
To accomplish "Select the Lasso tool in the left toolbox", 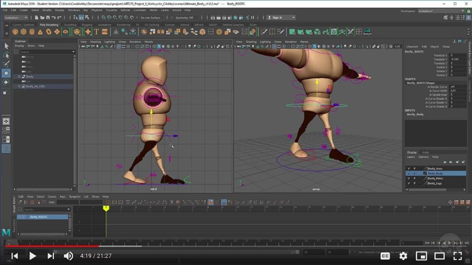I will (x=6, y=55).
